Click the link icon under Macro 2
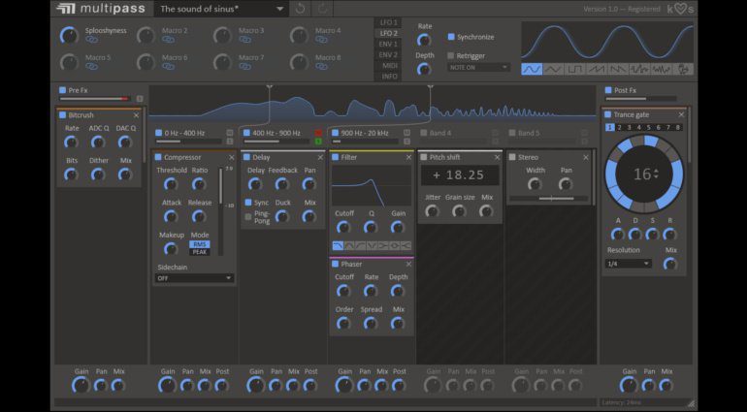747x412 pixels. click(x=168, y=40)
